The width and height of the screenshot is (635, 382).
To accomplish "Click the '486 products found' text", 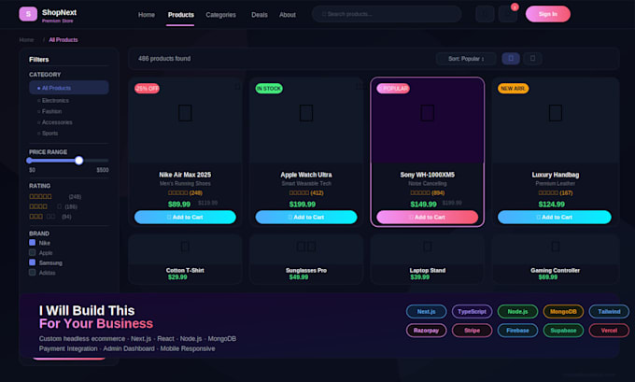I will click(164, 58).
